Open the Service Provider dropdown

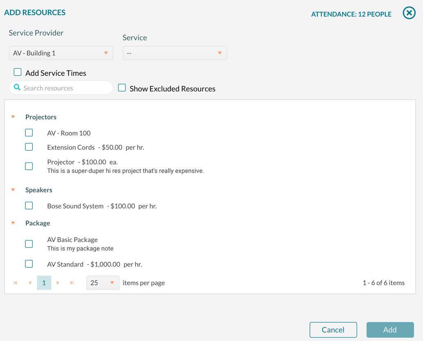click(61, 53)
